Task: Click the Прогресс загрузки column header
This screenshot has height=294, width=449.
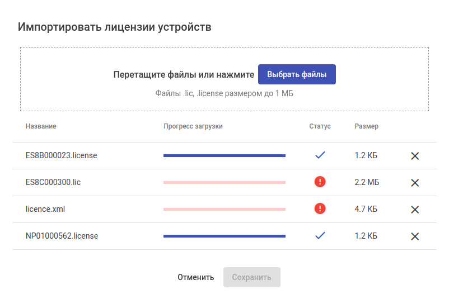Action: pyautogui.click(x=193, y=126)
